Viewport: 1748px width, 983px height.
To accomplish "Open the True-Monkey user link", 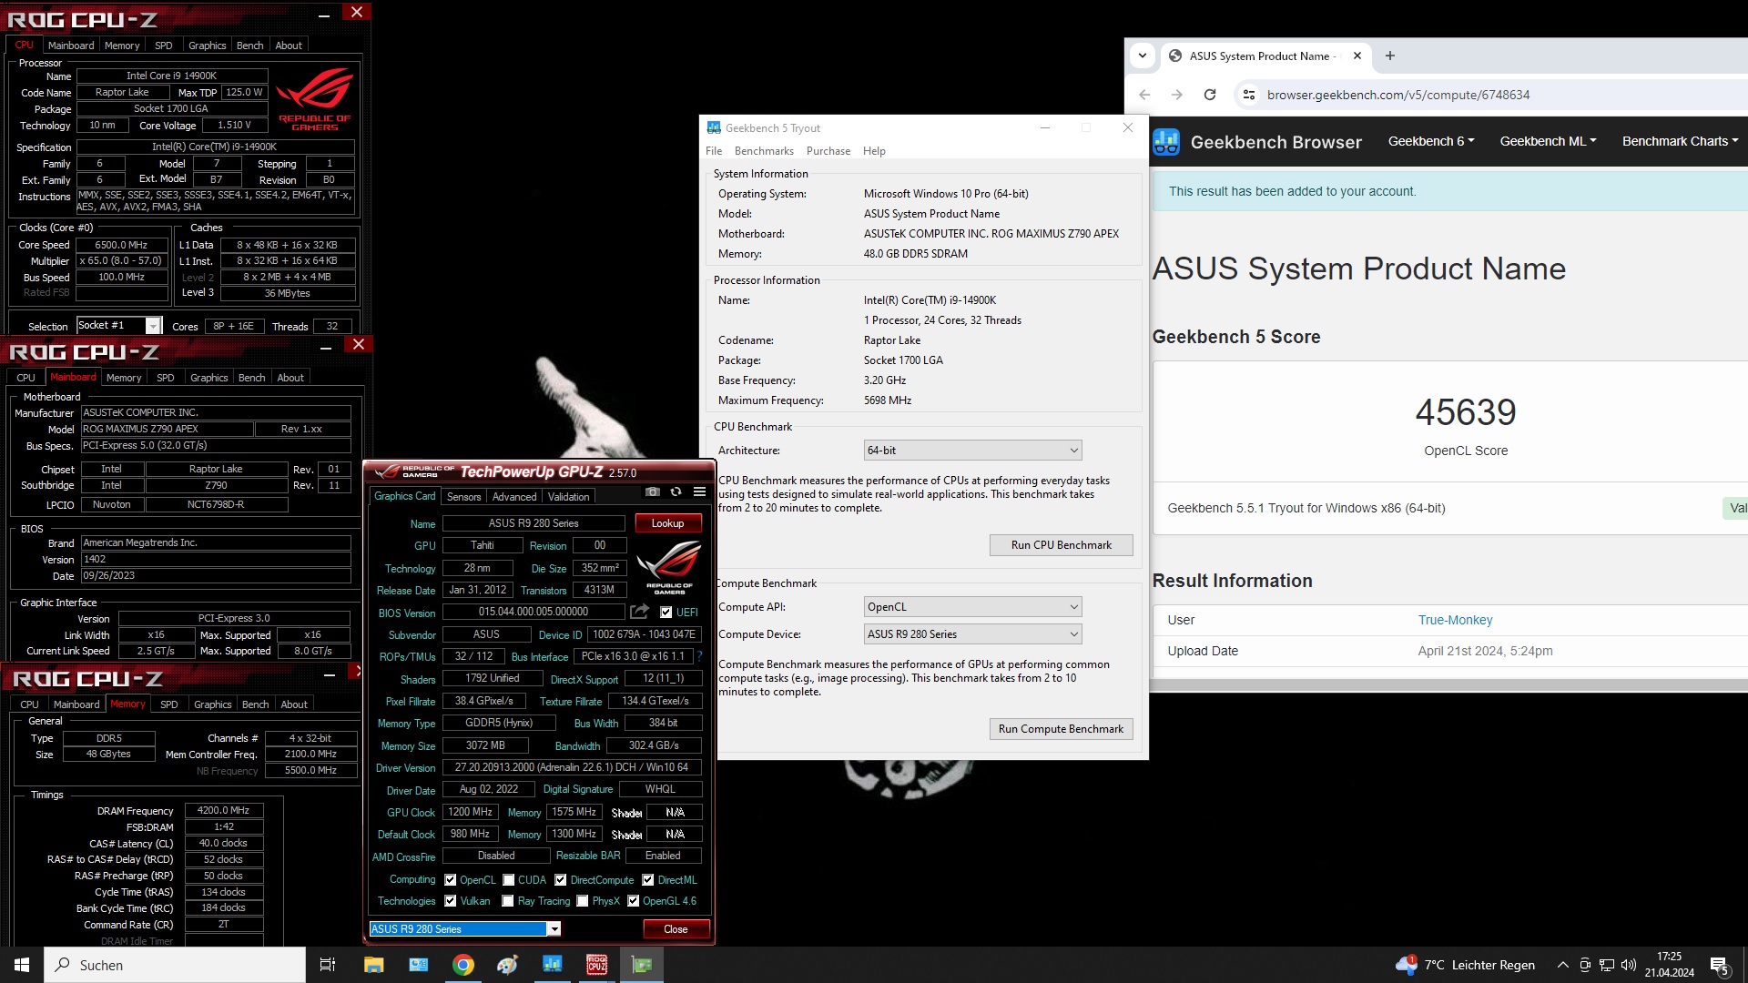I will (x=1455, y=620).
